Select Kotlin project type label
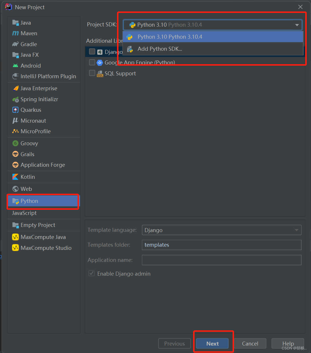 28,177
